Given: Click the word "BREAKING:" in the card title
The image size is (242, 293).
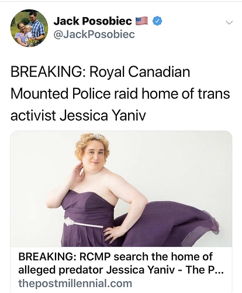Looking at the screenshot, I should coord(47,257).
